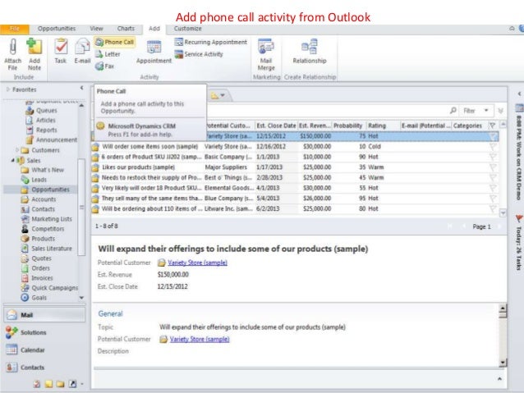Expand the bottom pane chevron
The width and height of the screenshot is (524, 393).
coord(499,379)
